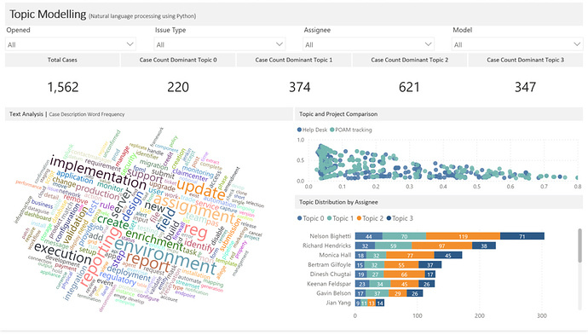Select Richard Hendricks' Topic 3 segment 38
The image size is (588, 335).
(x=484, y=245)
